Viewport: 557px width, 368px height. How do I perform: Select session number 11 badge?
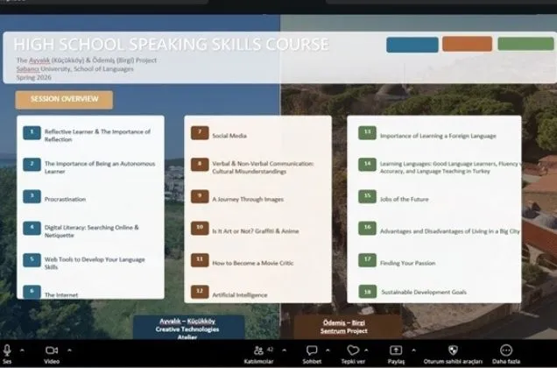pyautogui.click(x=200, y=260)
